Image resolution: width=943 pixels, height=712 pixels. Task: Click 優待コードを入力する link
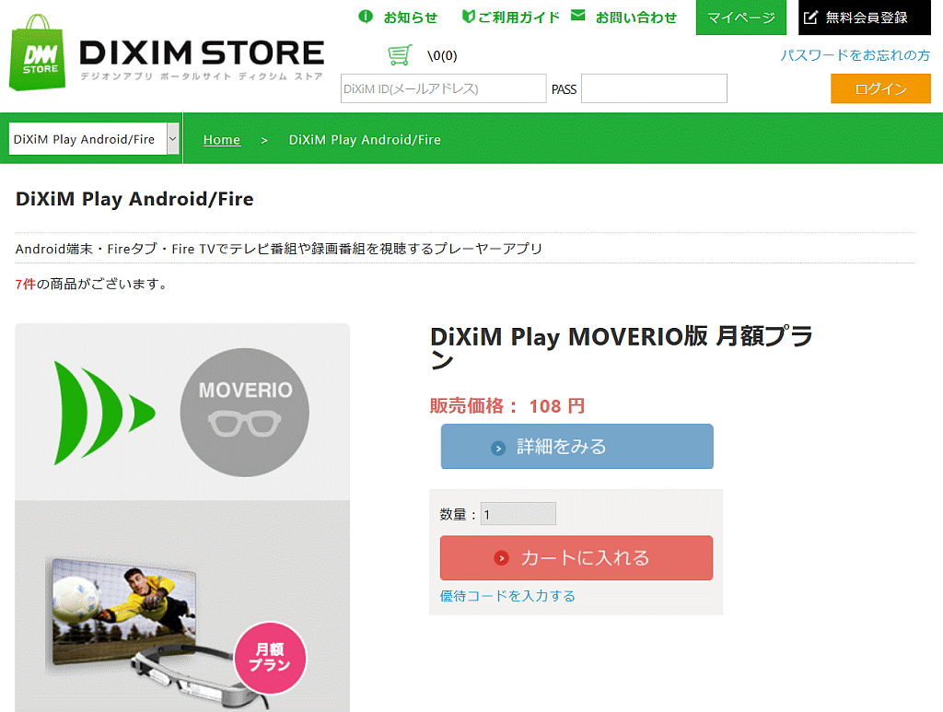(x=507, y=596)
